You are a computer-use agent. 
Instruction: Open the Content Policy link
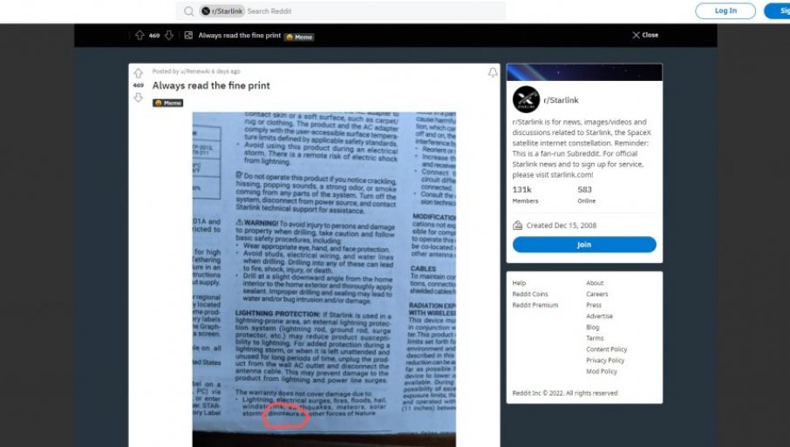pyautogui.click(x=607, y=349)
